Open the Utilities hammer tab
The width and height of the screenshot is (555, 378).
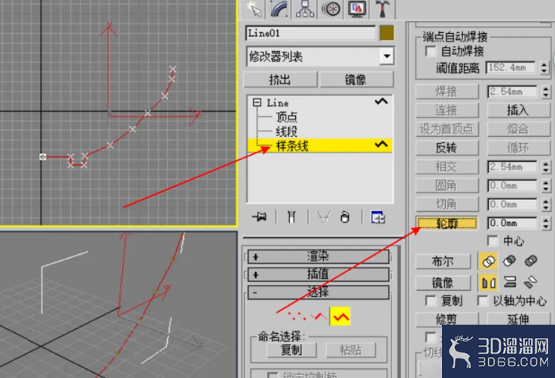(383, 9)
